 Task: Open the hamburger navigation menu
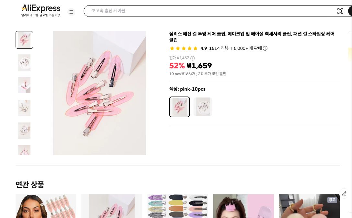pos(71,12)
